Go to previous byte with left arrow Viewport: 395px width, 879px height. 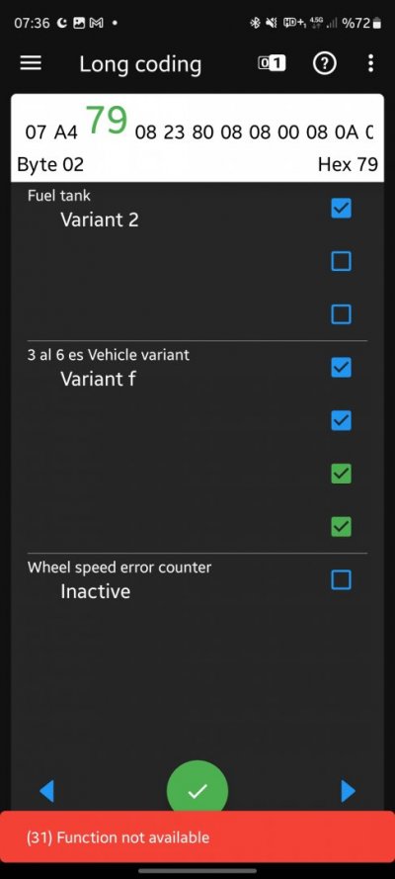[x=47, y=791]
